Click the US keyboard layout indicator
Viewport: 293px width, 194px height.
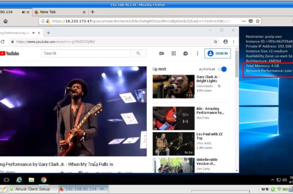265,189
